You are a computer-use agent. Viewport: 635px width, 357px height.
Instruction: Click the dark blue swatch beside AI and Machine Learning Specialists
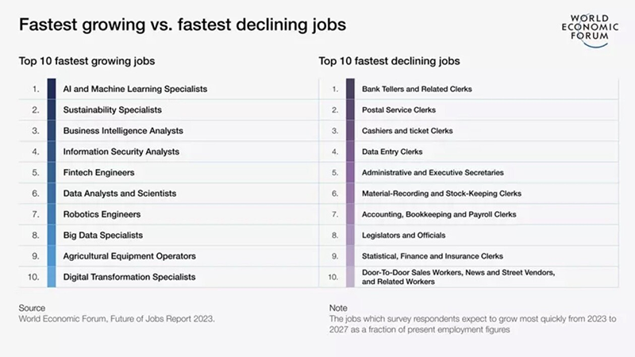pyautogui.click(x=52, y=89)
